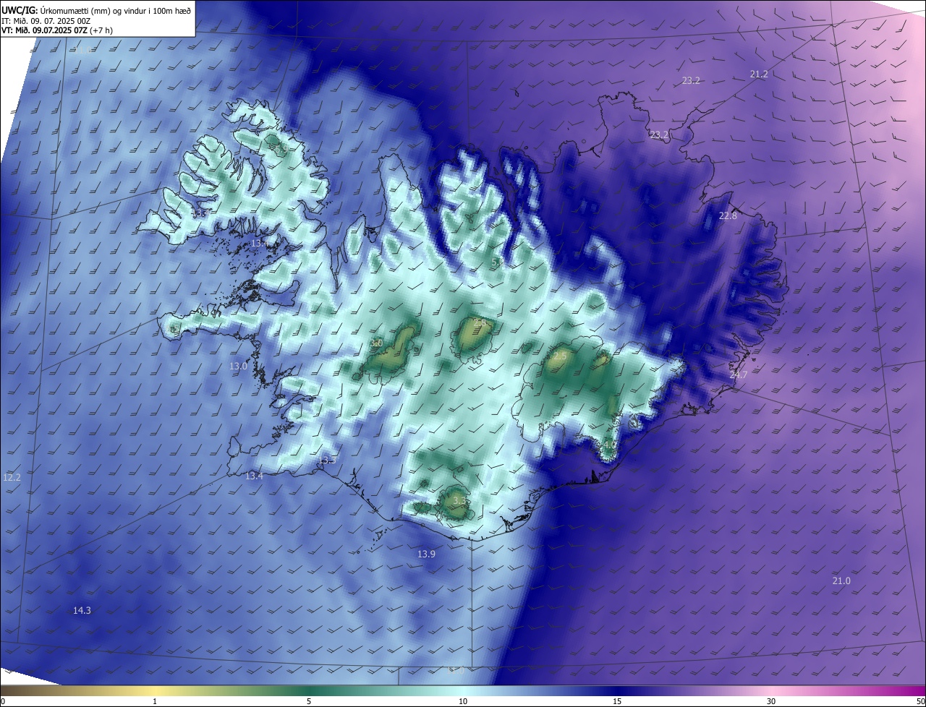Click the colorbar label 0
The width and height of the screenshot is (926, 707).
tap(3, 701)
